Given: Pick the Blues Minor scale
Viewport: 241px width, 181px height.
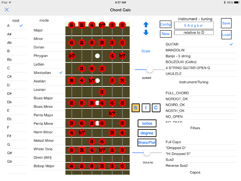Looking at the screenshot, I should tap(49, 107).
